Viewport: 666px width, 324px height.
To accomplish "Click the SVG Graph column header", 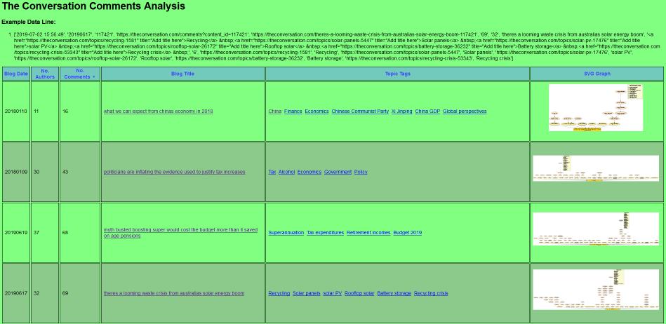I will pyautogui.click(x=597, y=74).
